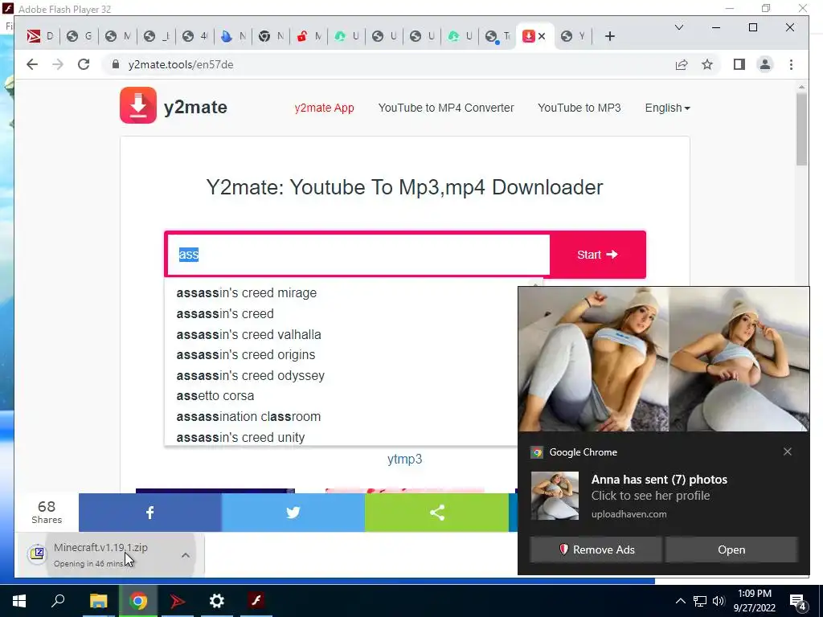The image size is (823, 617).
Task: Expand the English language dropdown
Action: 667,108
